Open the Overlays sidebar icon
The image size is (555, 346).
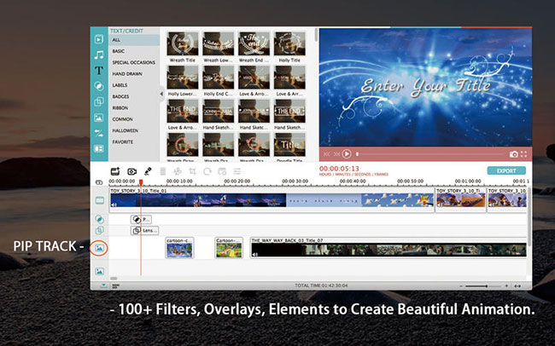99,101
